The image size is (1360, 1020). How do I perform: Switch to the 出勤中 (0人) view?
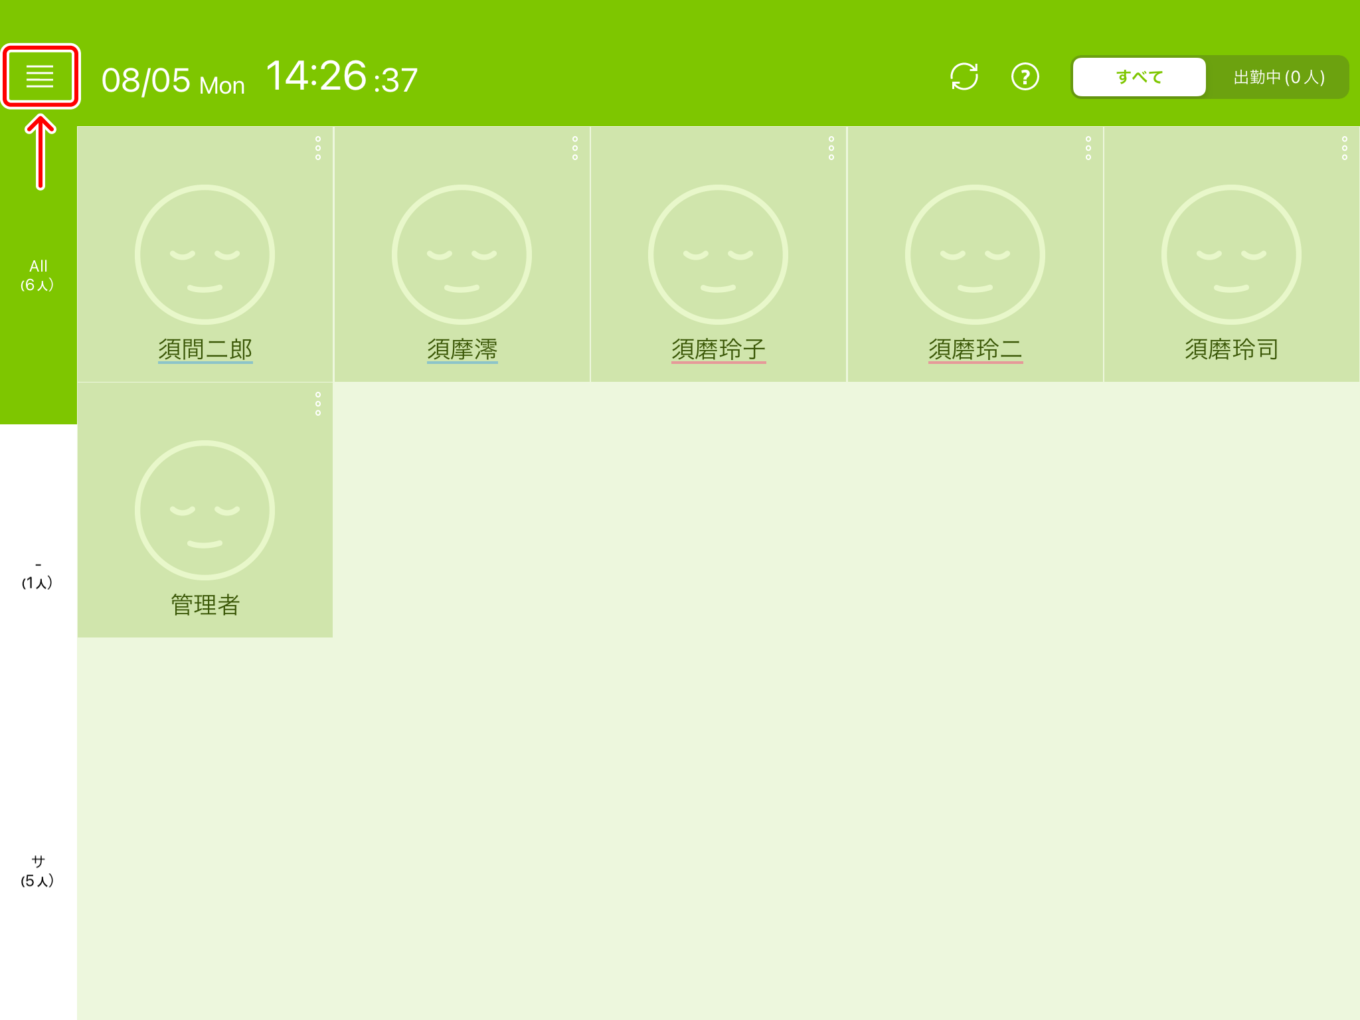(x=1277, y=76)
